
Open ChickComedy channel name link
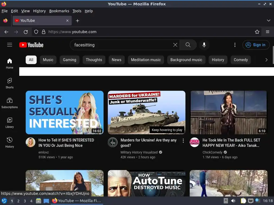(212, 152)
